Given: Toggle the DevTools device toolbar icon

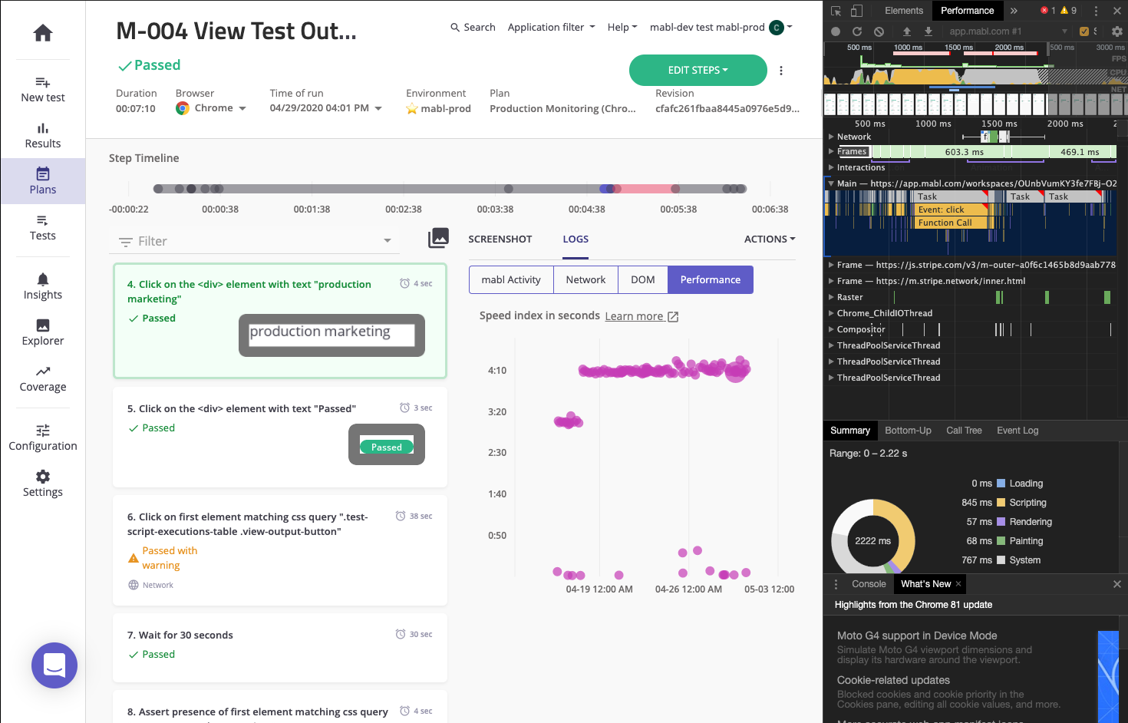Looking at the screenshot, I should [x=857, y=11].
